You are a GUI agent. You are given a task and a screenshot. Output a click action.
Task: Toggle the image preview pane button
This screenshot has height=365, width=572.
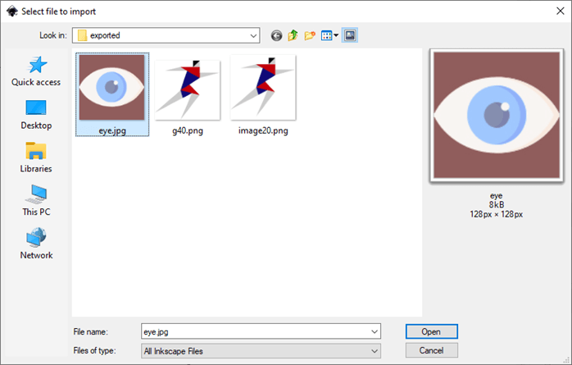click(349, 35)
